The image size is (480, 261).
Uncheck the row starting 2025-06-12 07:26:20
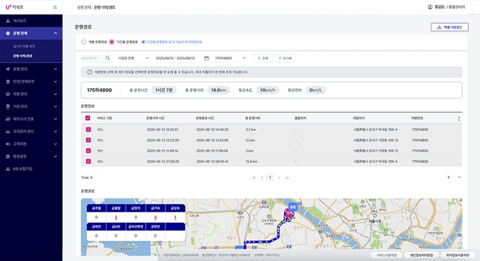pyautogui.click(x=88, y=161)
